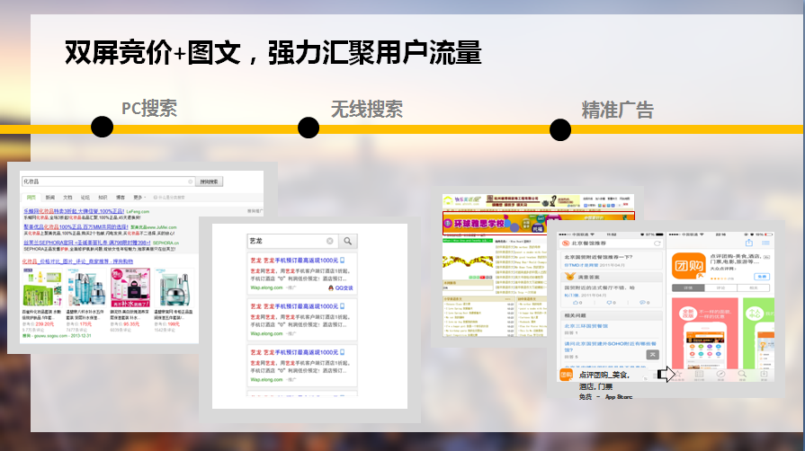Select the 文档 tab in PC search
The width and height of the screenshot is (805, 451).
point(67,198)
